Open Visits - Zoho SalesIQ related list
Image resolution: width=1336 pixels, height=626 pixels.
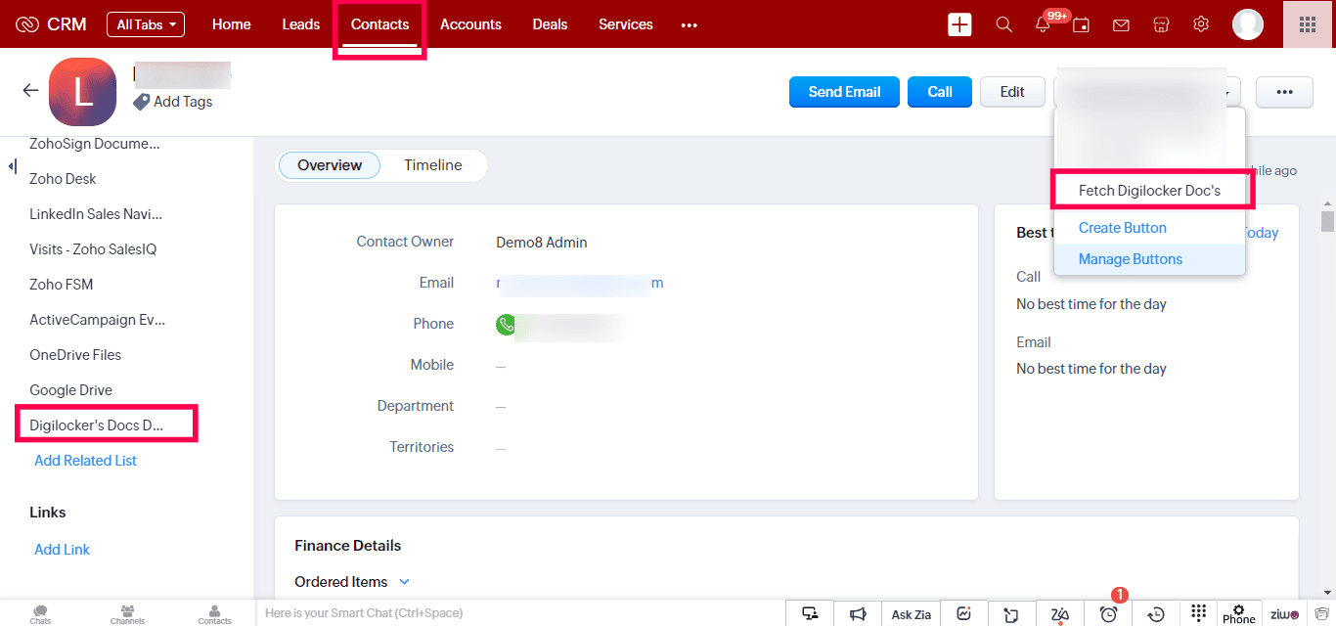93,249
